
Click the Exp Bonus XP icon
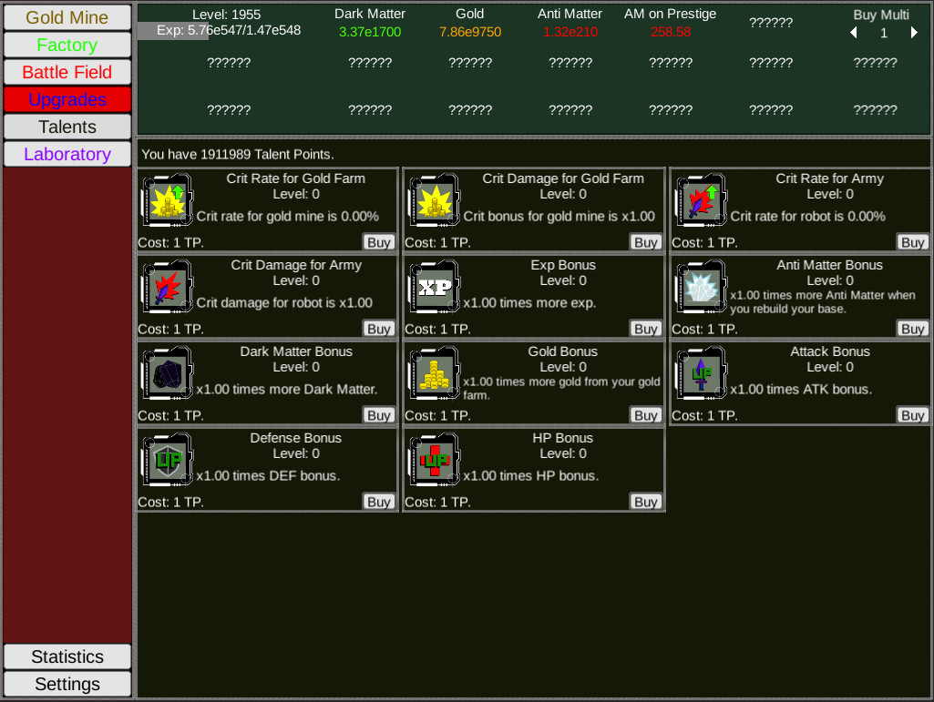point(433,287)
